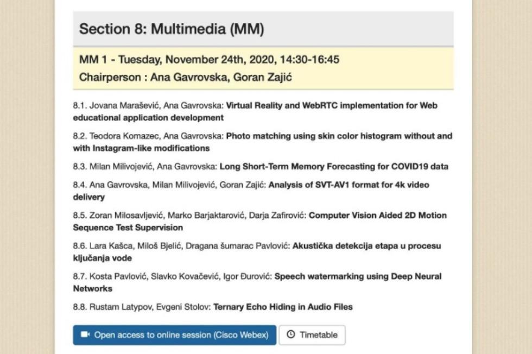
Task: Open Ternary Echo Hiding in Audio Files
Action: tap(283, 307)
